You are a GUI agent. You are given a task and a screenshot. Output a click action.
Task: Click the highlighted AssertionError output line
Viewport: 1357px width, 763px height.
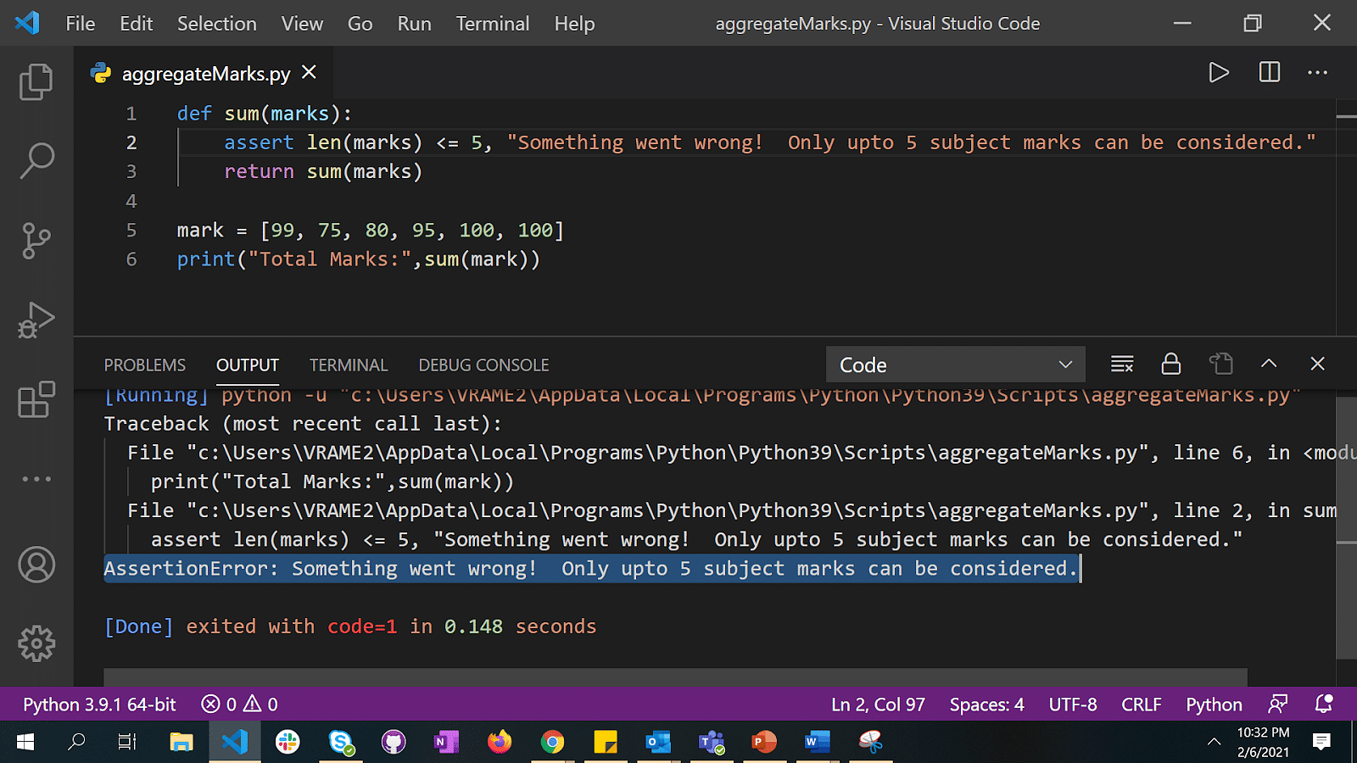pyautogui.click(x=592, y=568)
